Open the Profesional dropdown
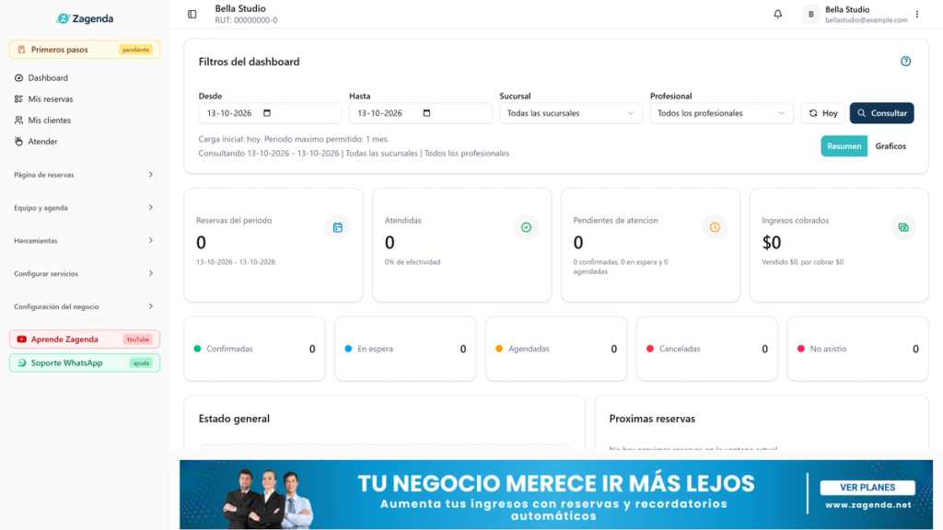The height and width of the screenshot is (530, 943). [721, 113]
